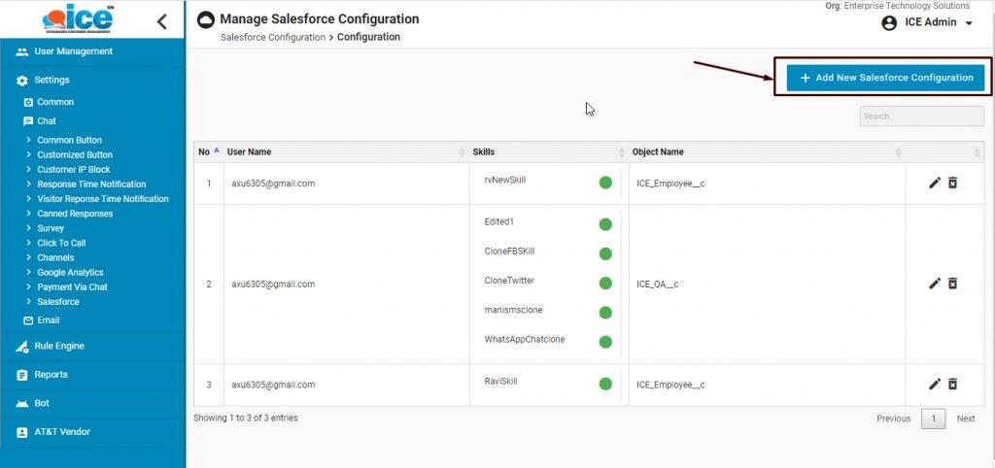Click the Salesforce cloud header icon
995x468 pixels.
(206, 20)
